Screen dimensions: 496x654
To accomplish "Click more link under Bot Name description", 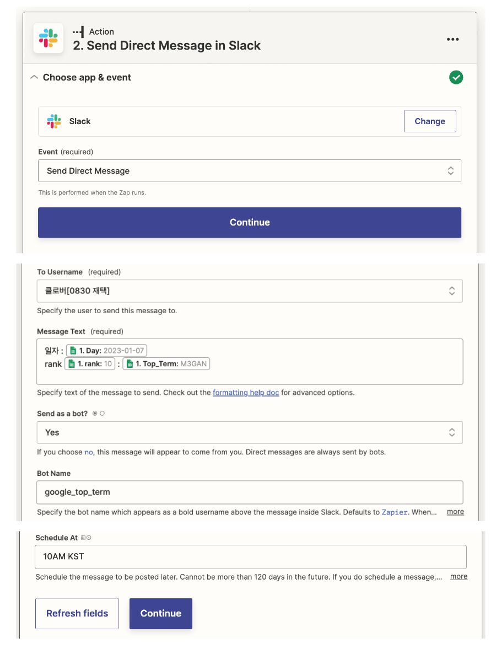I will tap(455, 512).
